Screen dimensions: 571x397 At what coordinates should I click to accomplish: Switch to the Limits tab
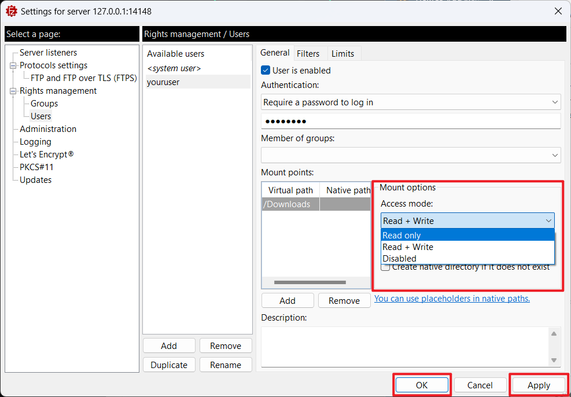(x=342, y=54)
